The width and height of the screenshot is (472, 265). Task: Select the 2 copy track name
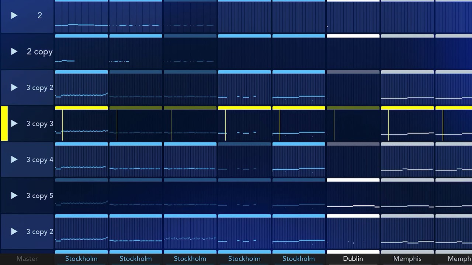(40, 52)
